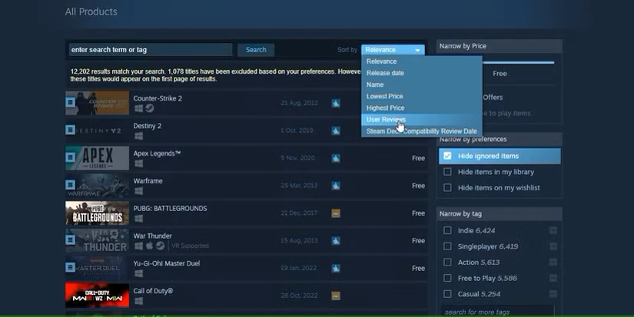Check the Singleplayer tag filter
Screen dimensions: 634x317
447,246
